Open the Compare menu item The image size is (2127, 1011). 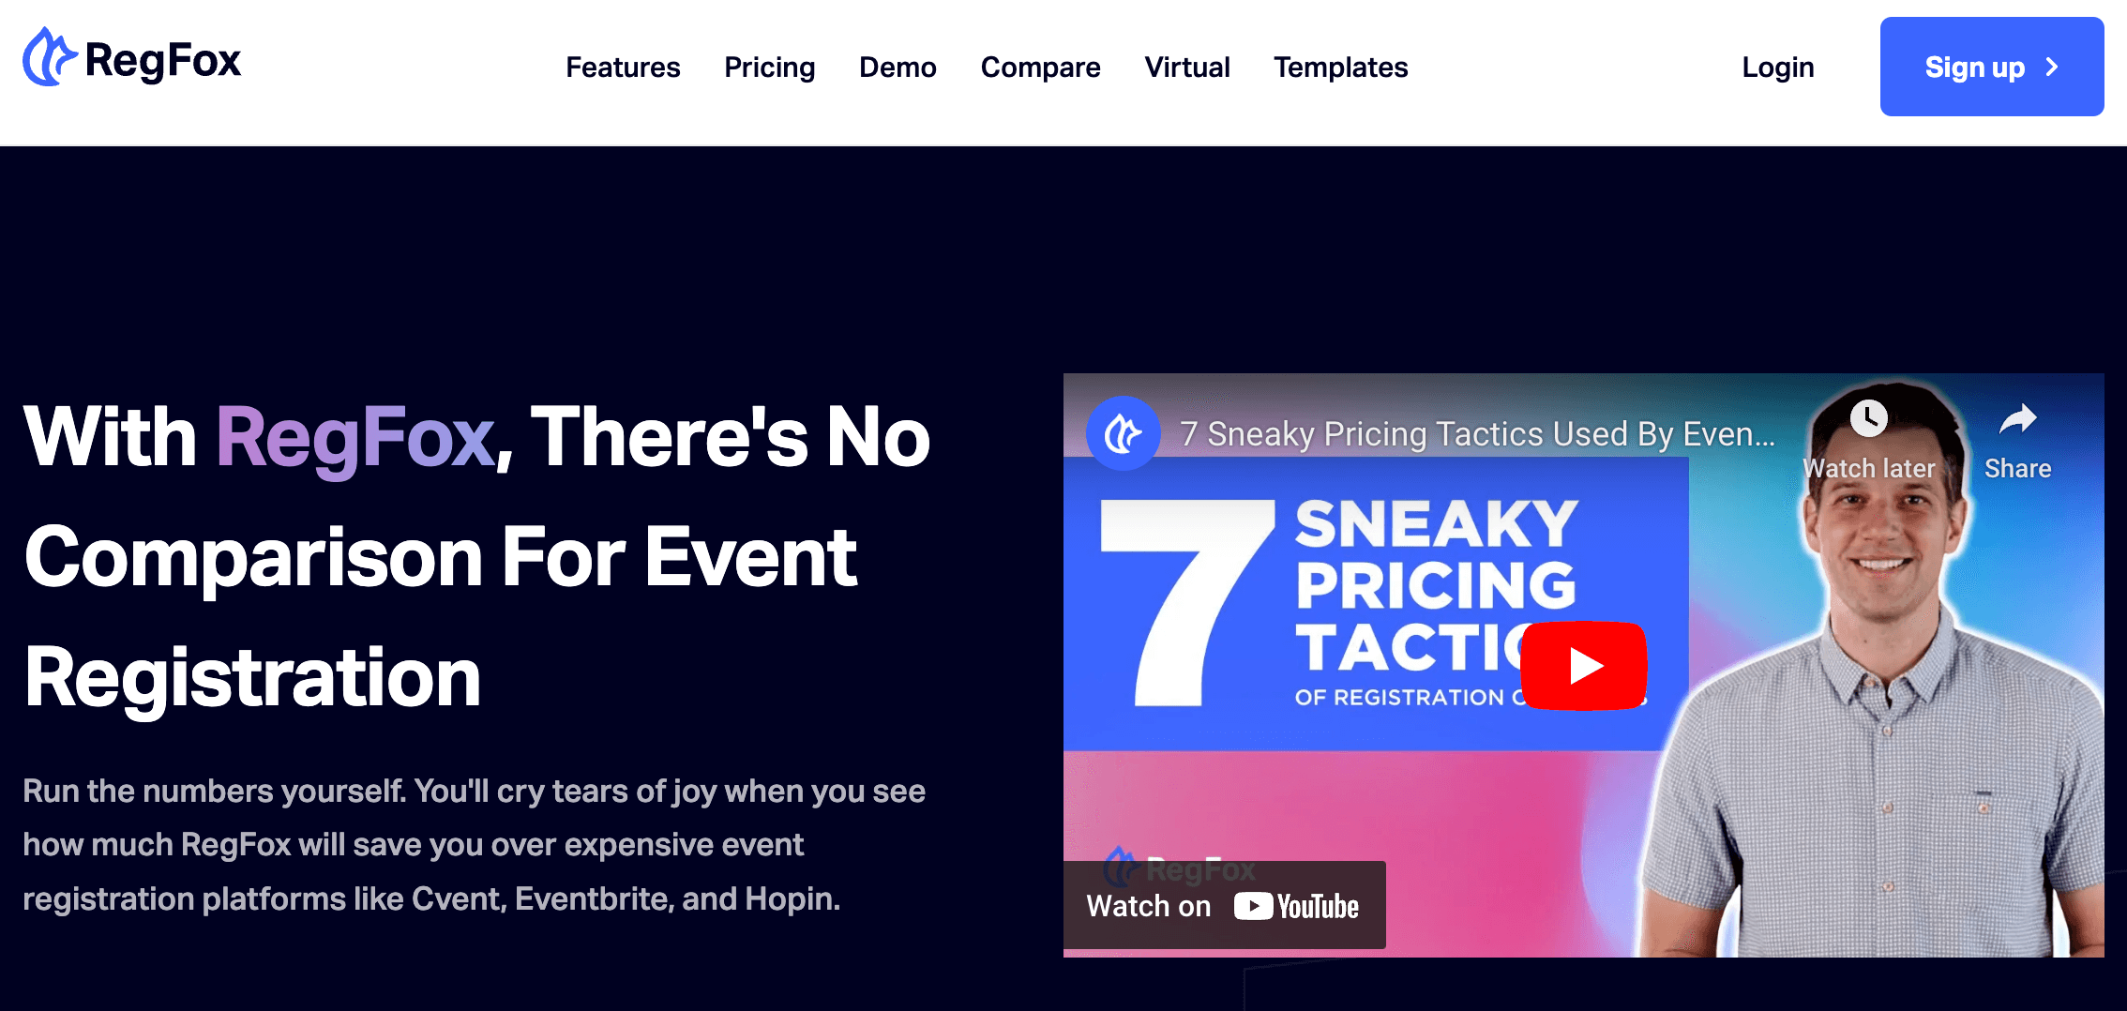[1041, 67]
